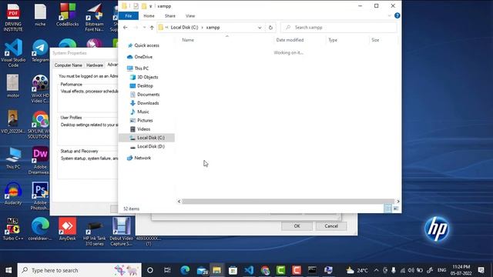Open the recent locations dropdown arrow

pyautogui.click(x=144, y=28)
